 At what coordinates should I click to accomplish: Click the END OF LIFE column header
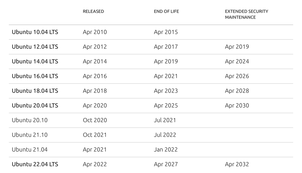point(166,11)
